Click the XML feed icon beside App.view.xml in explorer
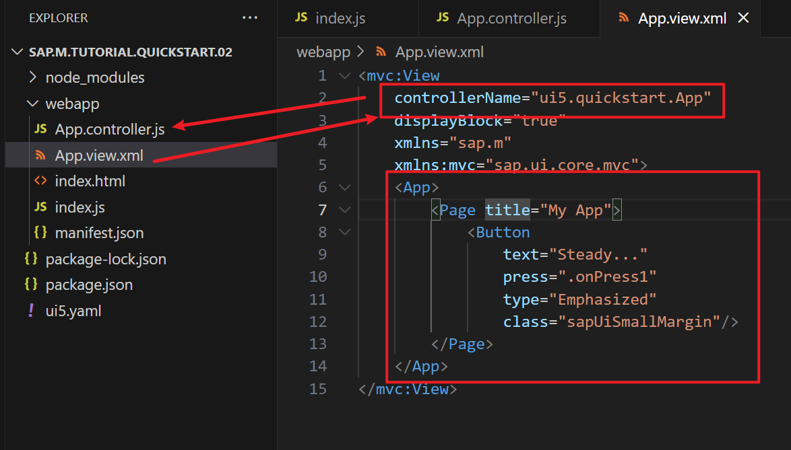 40,155
